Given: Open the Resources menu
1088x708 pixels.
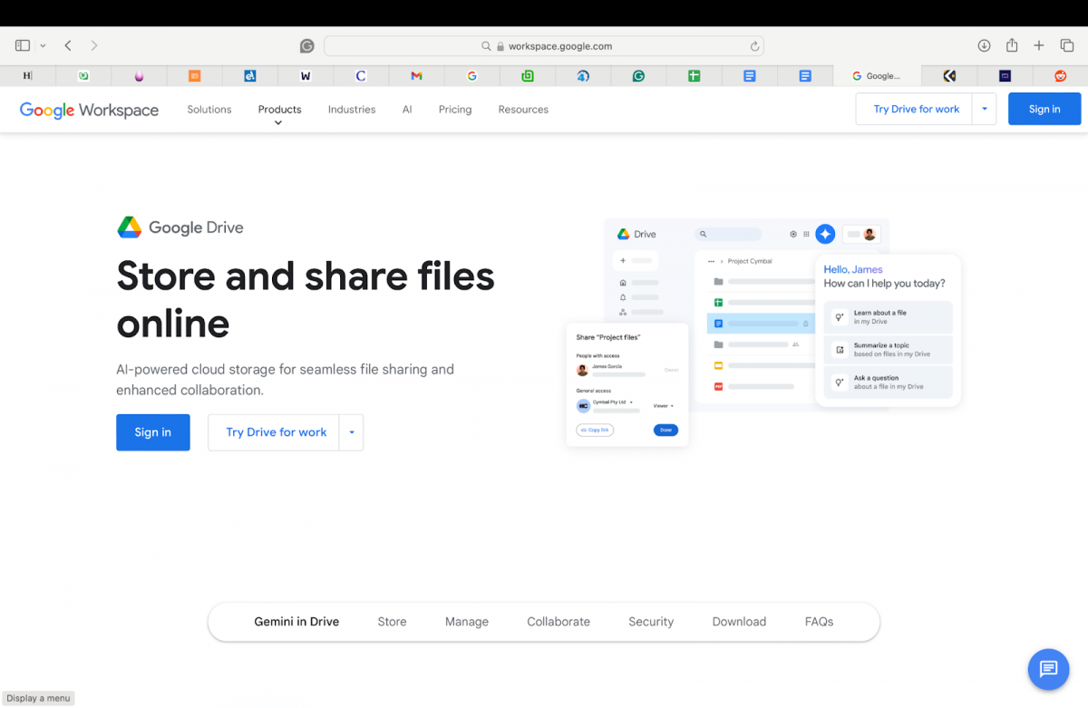Looking at the screenshot, I should [x=523, y=110].
